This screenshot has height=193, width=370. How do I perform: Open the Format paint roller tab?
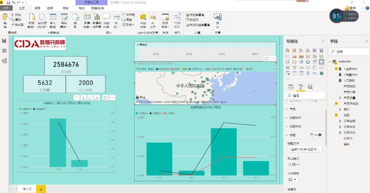click(x=301, y=87)
